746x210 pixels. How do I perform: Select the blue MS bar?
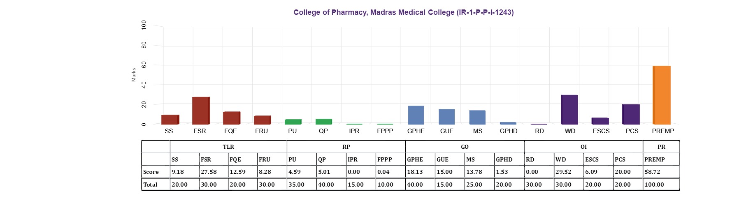point(477,118)
